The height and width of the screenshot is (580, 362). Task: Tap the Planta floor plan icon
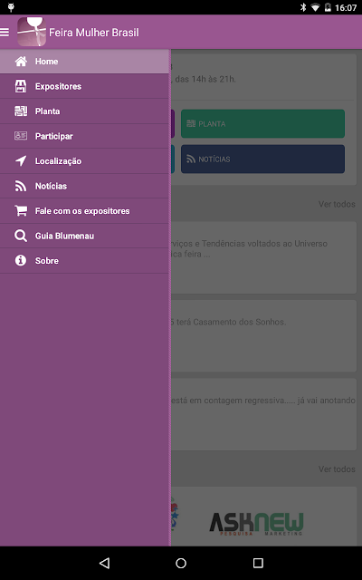21,111
